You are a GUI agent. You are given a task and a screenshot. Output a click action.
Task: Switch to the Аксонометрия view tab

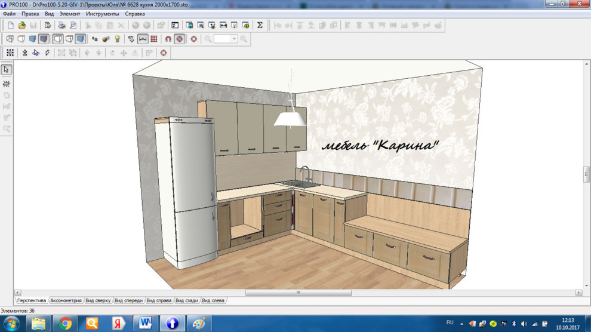(66, 300)
